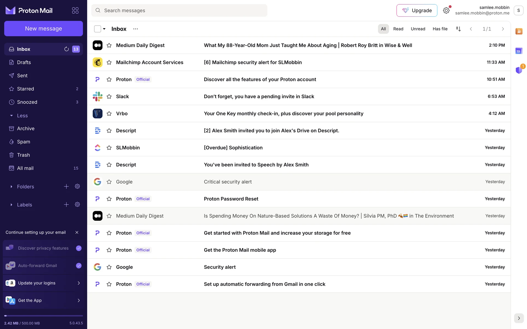Viewport: 527px width, 329px height.
Task: Open Calendar side panel icon
Action: click(519, 51)
